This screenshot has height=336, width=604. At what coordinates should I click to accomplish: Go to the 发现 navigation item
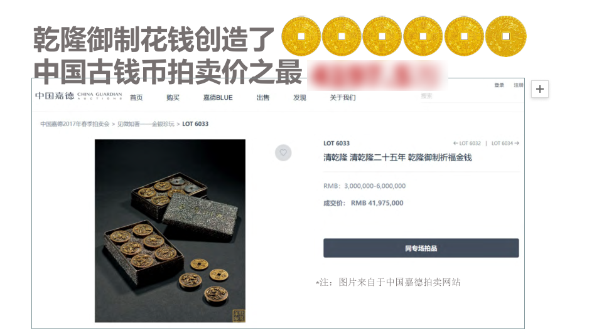click(299, 98)
